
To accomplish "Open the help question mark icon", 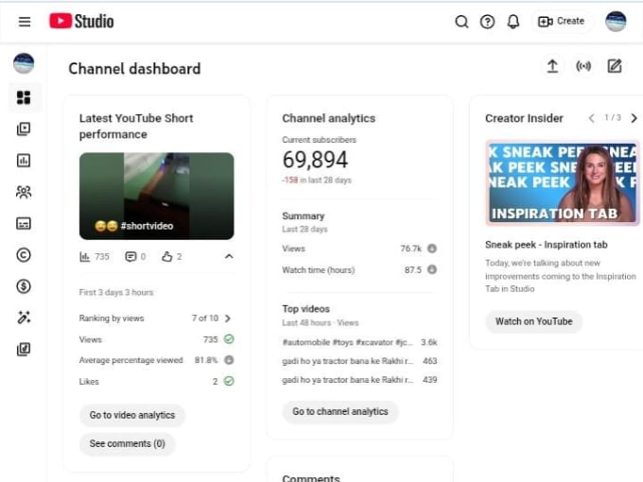I will 487,22.
